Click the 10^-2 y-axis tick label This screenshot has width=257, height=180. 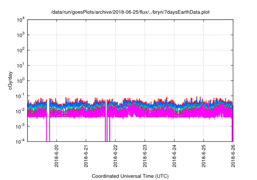(20, 111)
